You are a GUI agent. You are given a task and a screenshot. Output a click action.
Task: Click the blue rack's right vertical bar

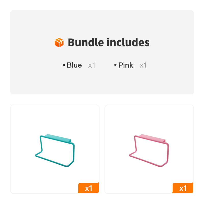tap(74, 153)
